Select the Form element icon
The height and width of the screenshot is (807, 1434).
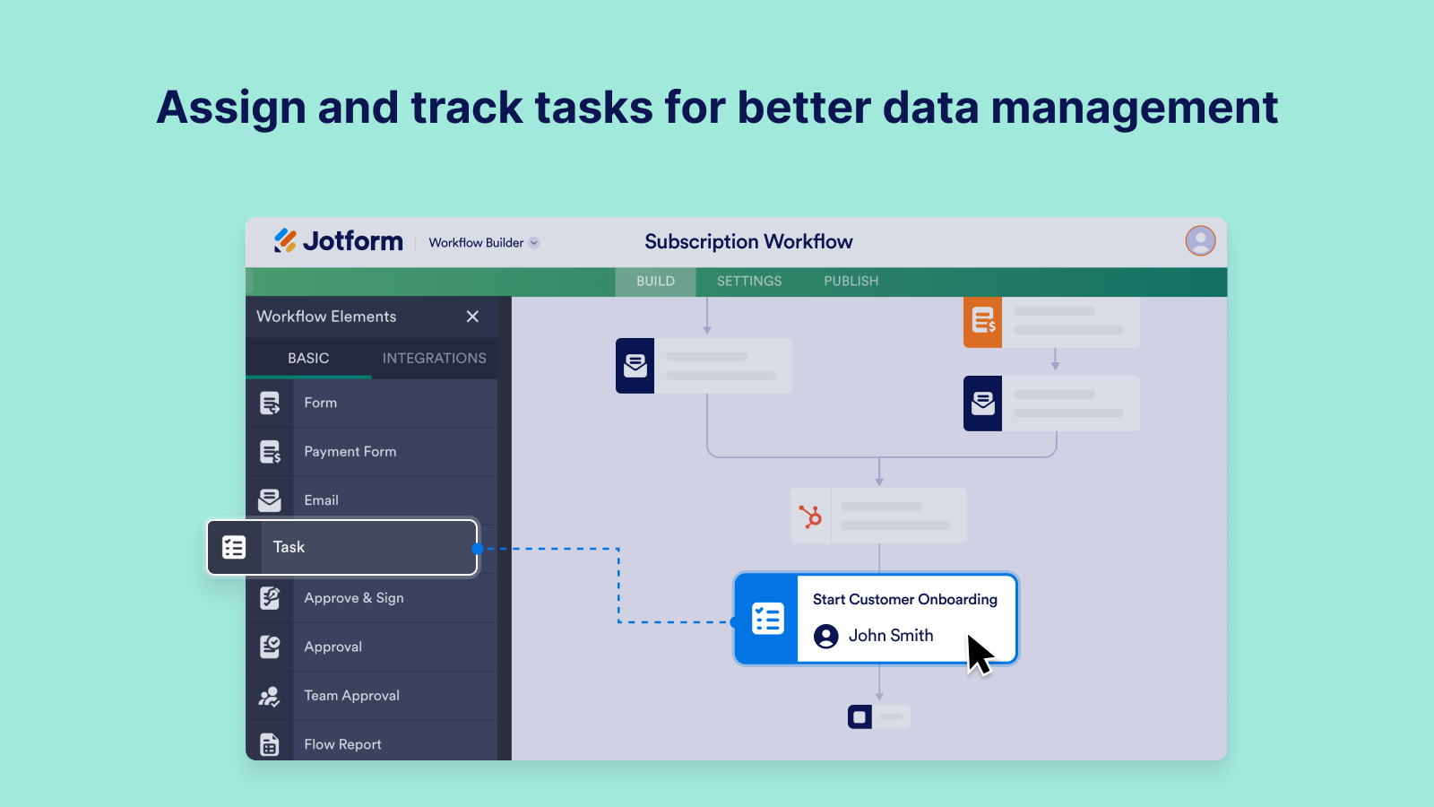pos(270,403)
